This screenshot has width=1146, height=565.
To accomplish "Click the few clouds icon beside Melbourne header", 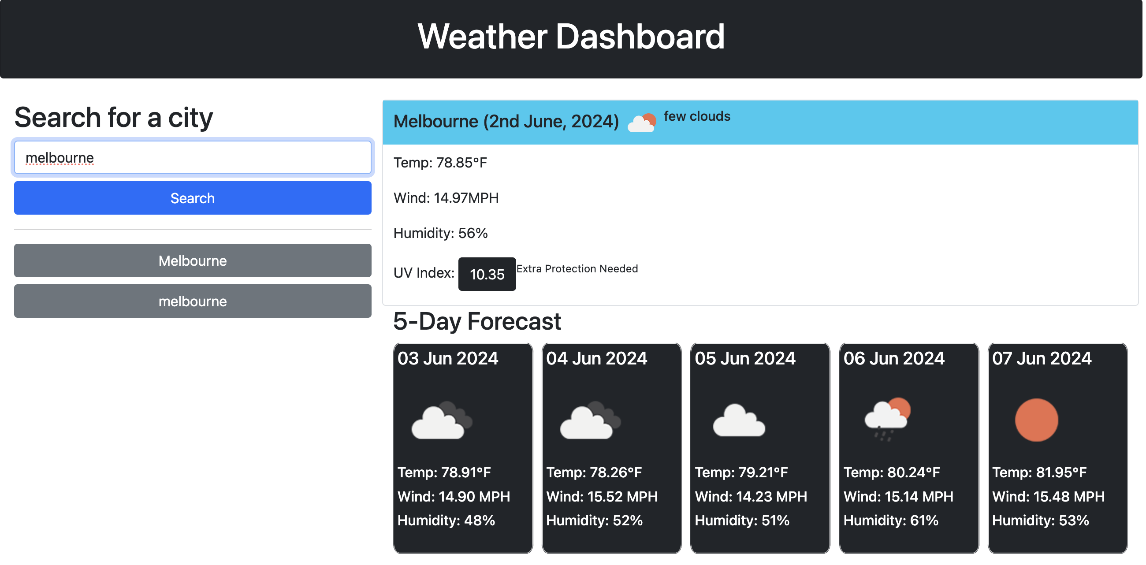I will pyautogui.click(x=641, y=121).
